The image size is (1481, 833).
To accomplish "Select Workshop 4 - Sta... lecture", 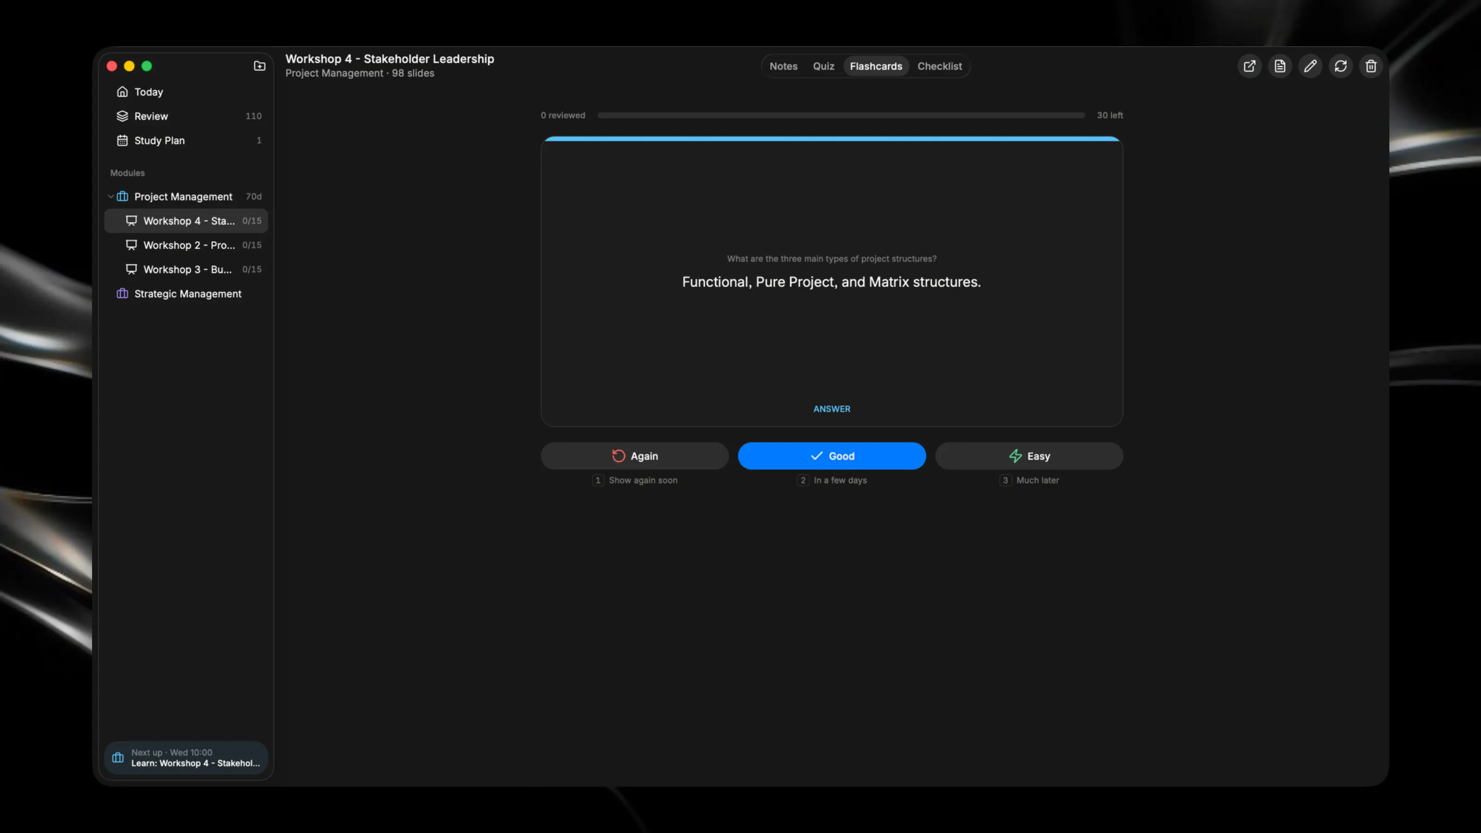I will pos(186,221).
